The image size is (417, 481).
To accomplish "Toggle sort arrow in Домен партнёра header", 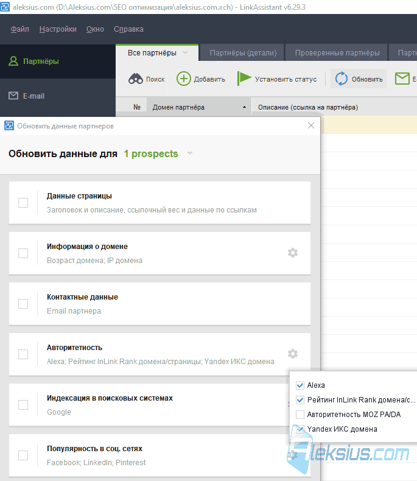I will [x=244, y=107].
